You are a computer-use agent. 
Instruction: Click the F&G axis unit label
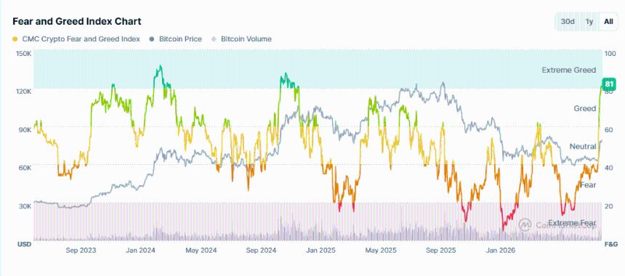click(611, 244)
